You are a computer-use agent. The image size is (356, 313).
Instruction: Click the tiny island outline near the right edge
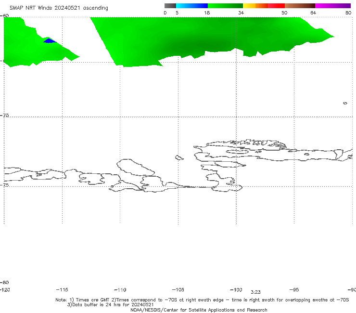[x=345, y=103]
